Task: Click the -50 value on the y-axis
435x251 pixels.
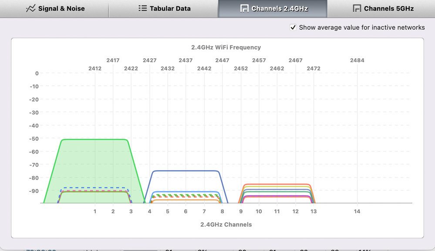Action: [34, 139]
